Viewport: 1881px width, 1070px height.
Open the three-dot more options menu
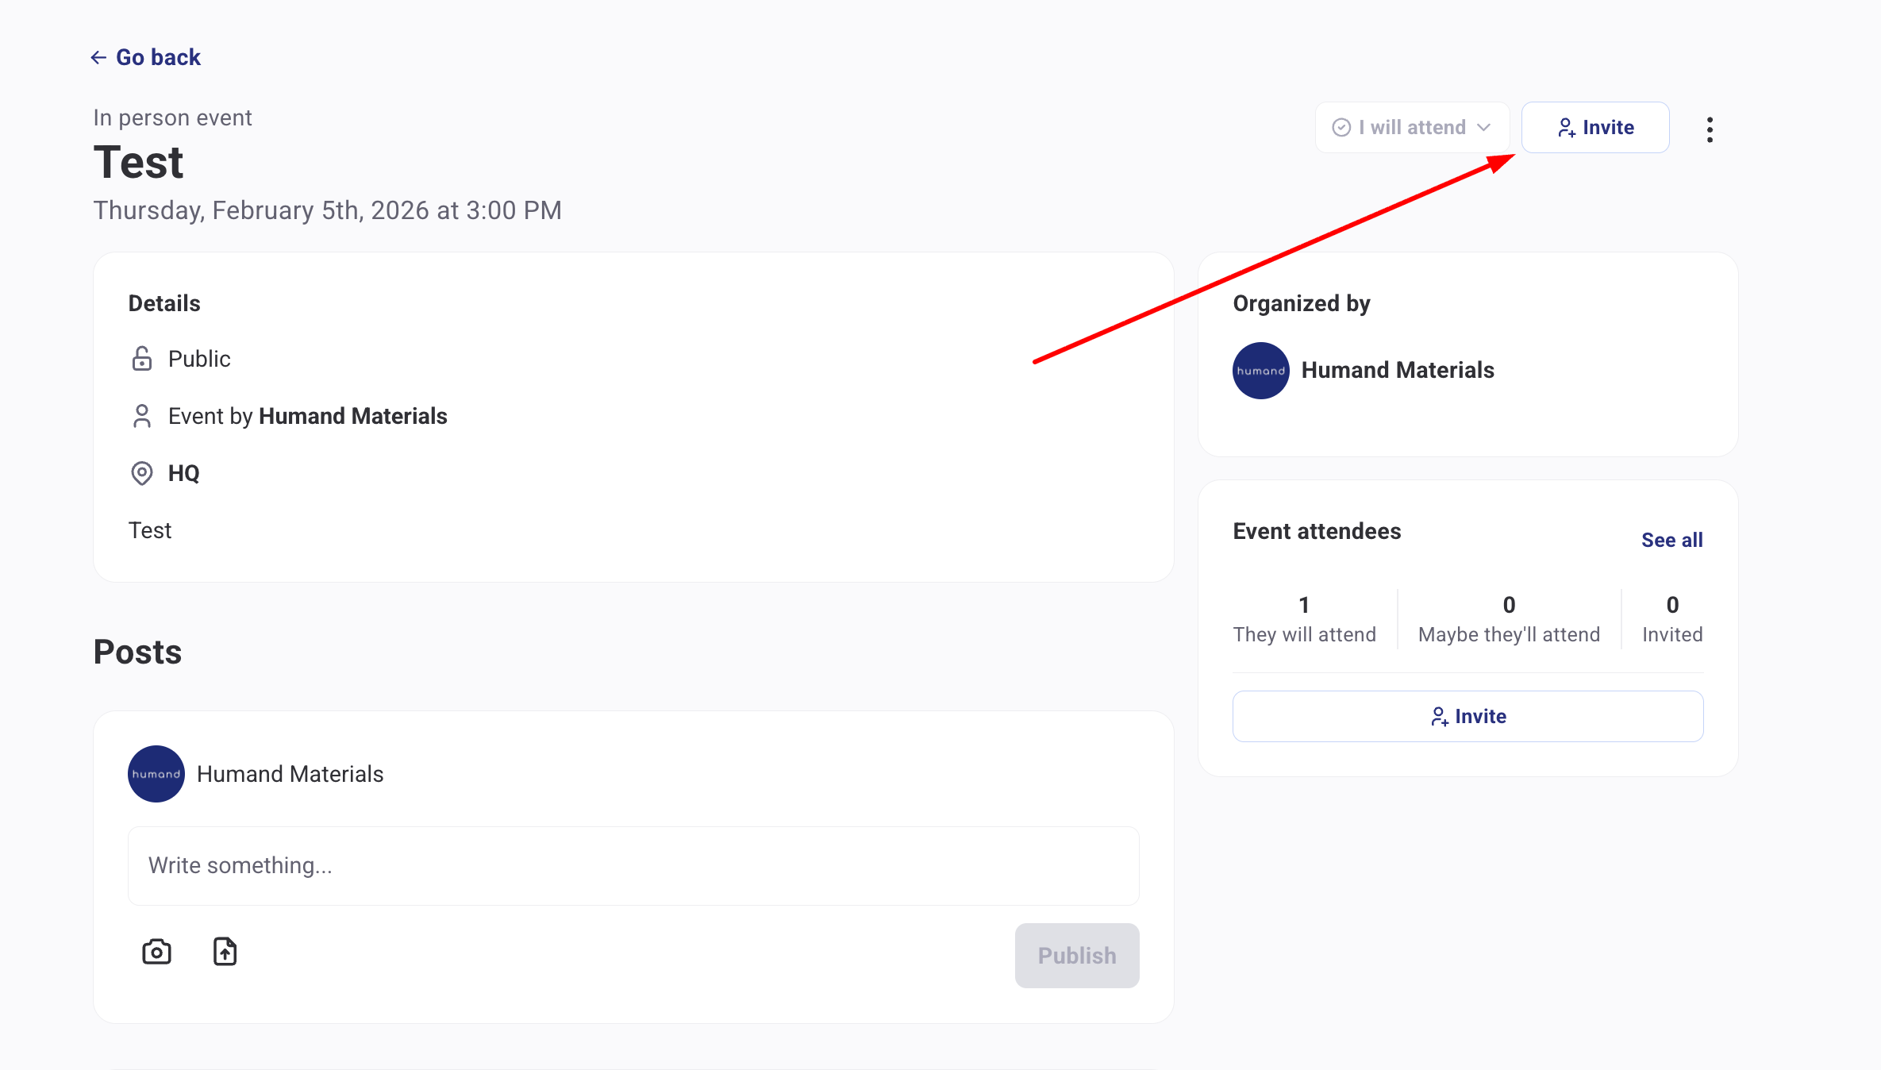(x=1710, y=129)
